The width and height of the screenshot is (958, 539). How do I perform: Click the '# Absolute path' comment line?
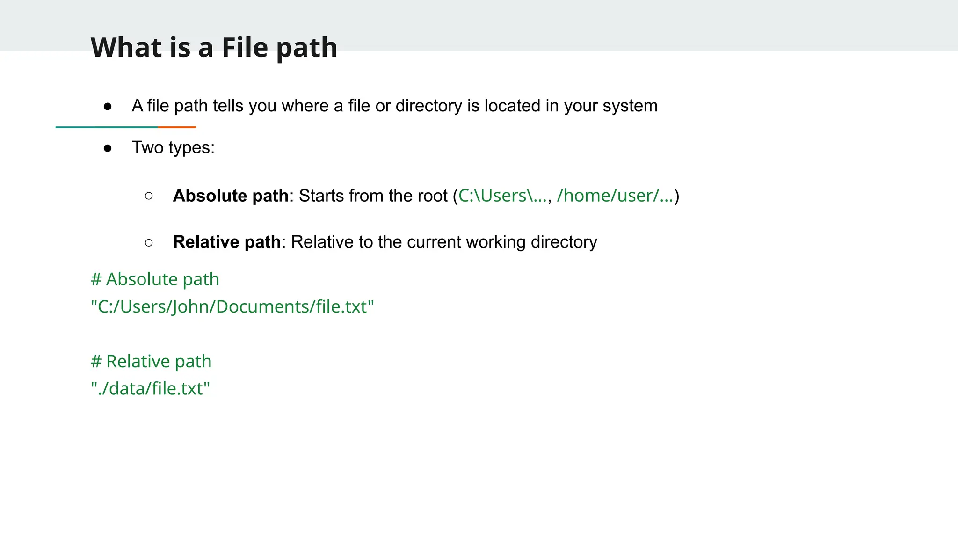pos(155,279)
